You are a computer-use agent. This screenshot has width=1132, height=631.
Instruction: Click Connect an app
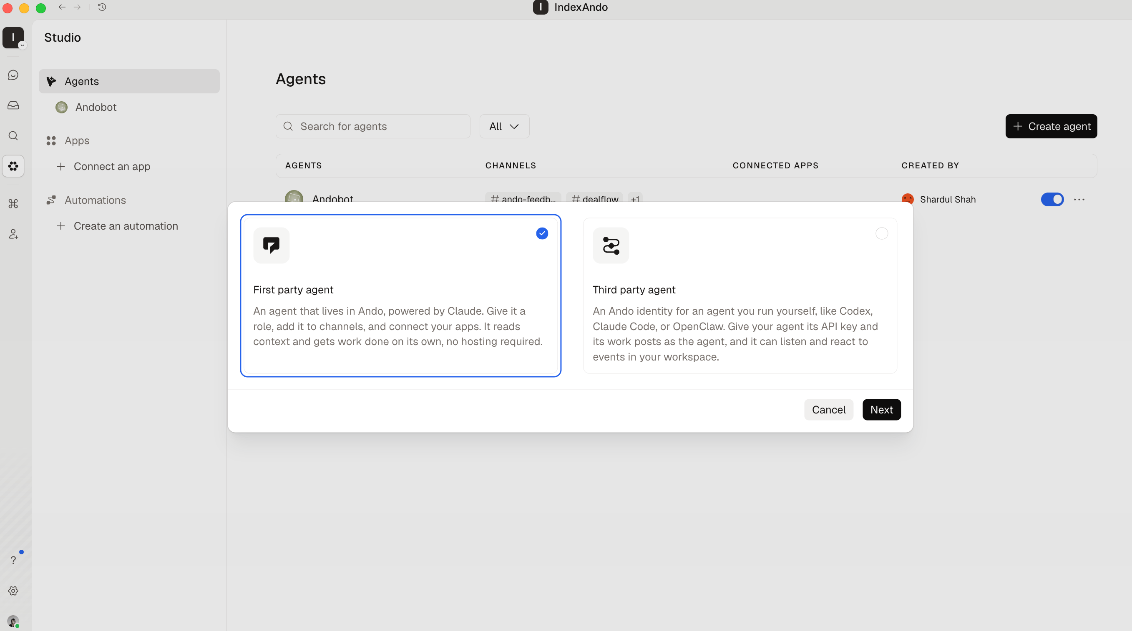[112, 166]
